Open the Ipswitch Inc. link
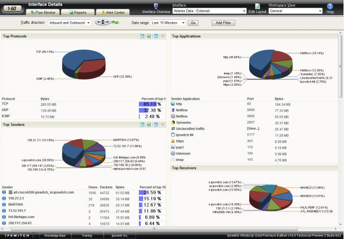This screenshot has height=239, width=344. click(x=120, y=235)
